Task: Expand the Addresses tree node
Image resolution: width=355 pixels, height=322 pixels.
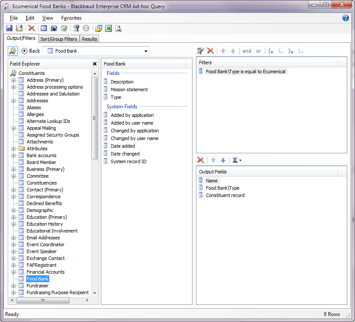Action: [x=14, y=101]
